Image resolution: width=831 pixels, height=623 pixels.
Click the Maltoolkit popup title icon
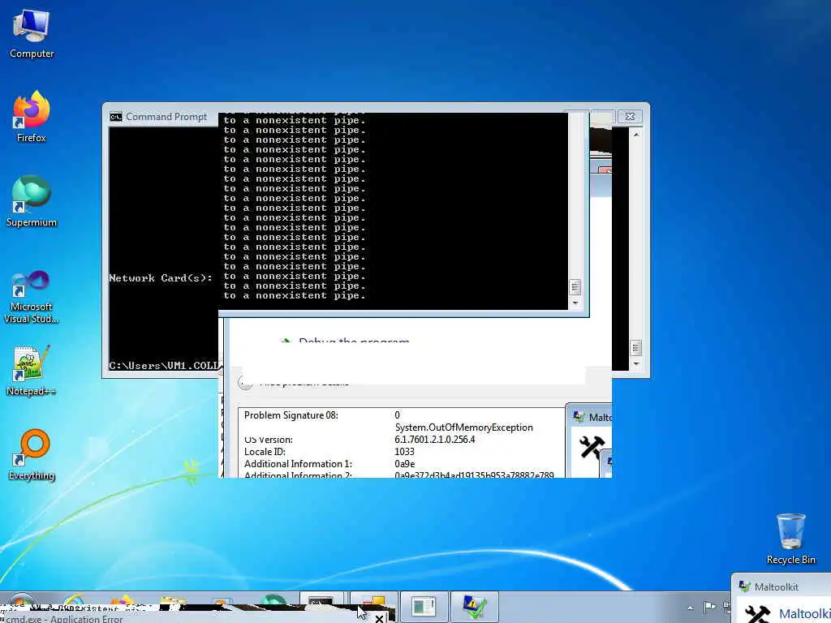[x=745, y=586]
